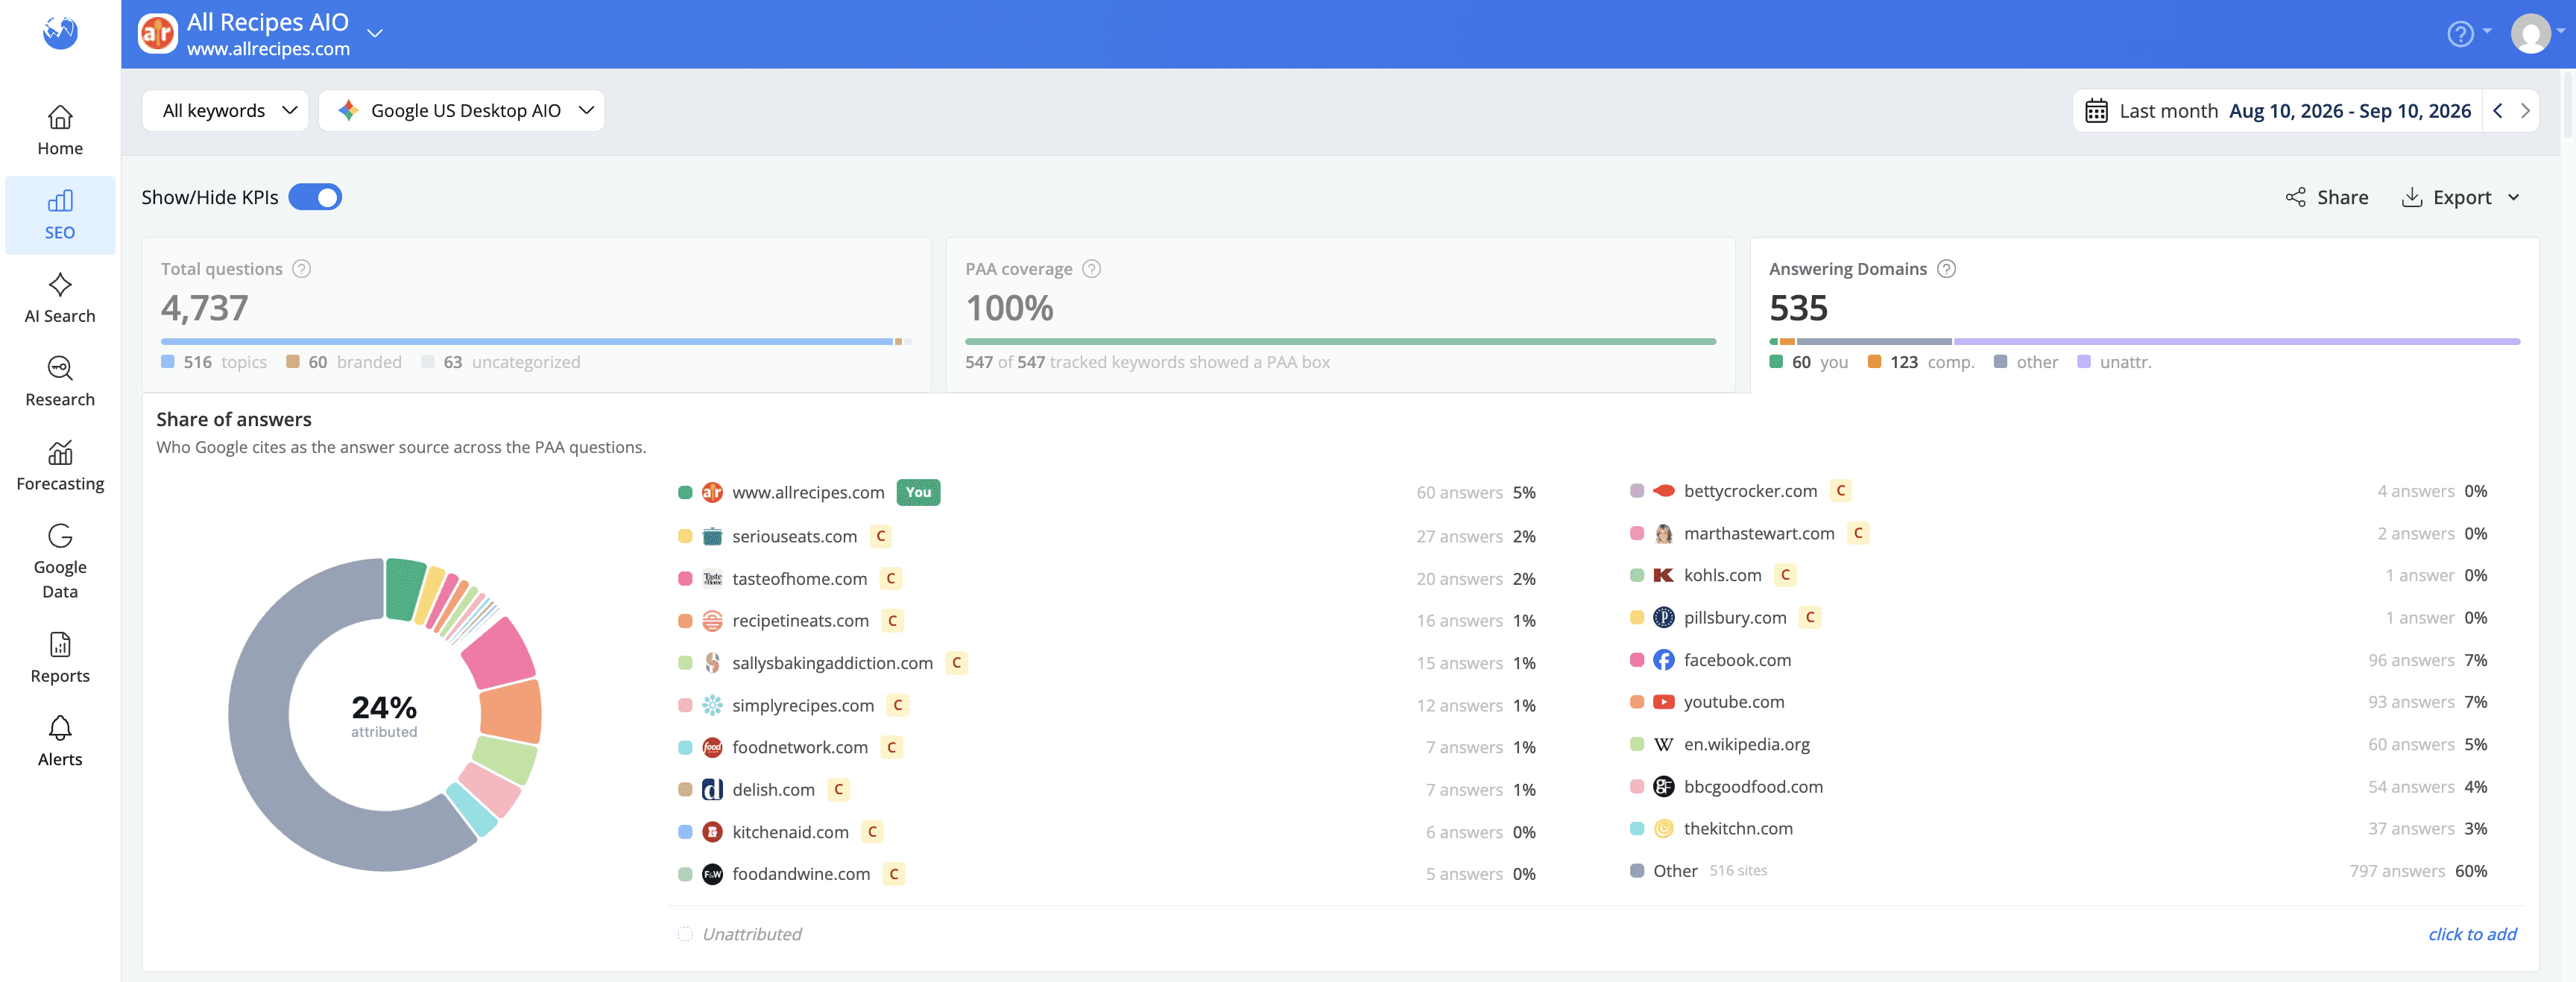Click the Total questions help icon
This screenshot has width=2576, height=982.
pos(301,269)
